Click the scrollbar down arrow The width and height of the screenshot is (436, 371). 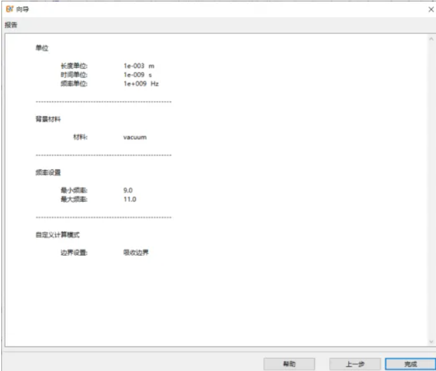431,342
